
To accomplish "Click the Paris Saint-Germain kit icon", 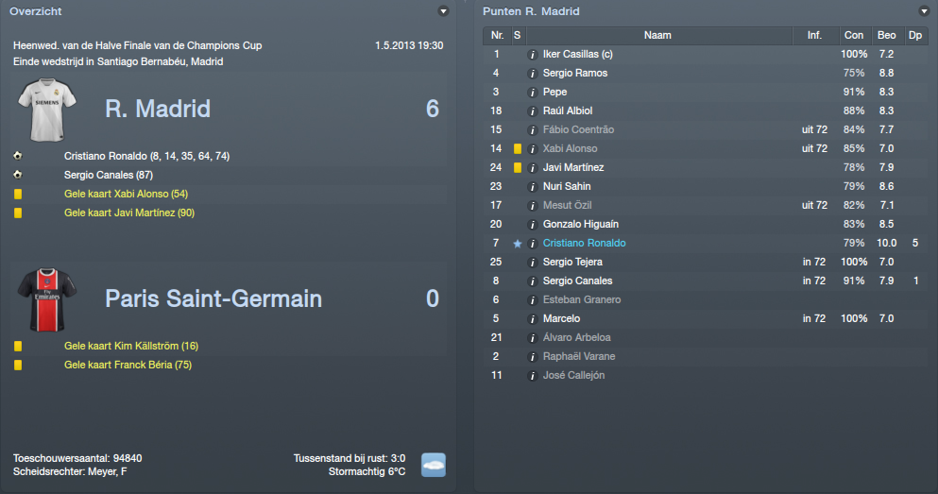I will (x=40, y=299).
